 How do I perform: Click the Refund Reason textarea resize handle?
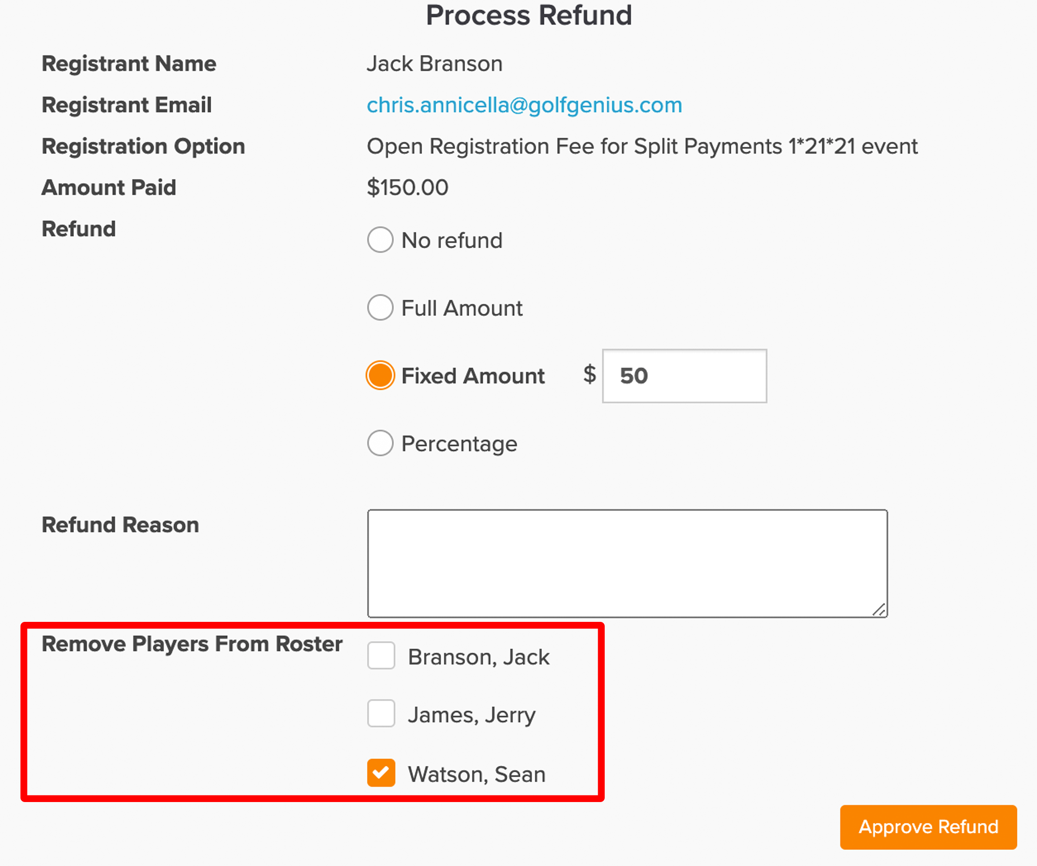tap(879, 610)
